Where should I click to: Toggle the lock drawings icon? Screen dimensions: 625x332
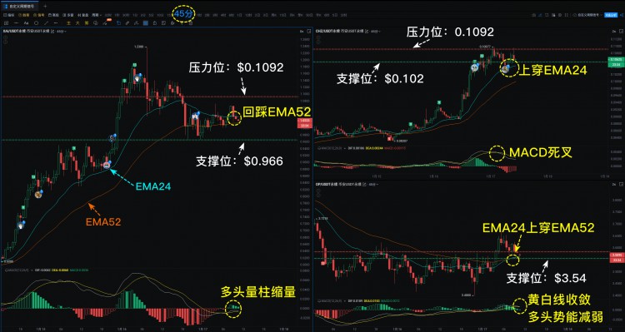156,23
